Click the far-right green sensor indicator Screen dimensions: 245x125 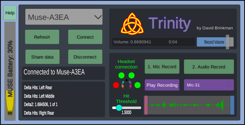[x=138, y=85]
